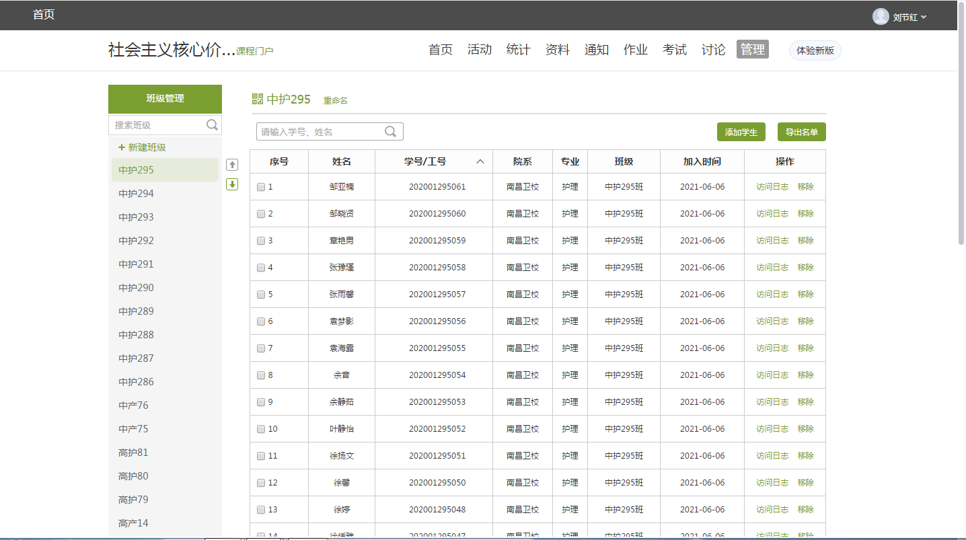Open the 考试 tab
Screen dimensions: 966x540
675,50
